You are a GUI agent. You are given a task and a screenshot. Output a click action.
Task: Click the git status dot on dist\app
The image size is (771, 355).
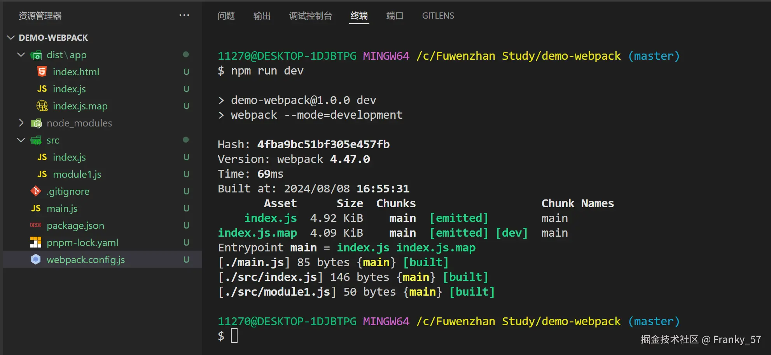(186, 54)
